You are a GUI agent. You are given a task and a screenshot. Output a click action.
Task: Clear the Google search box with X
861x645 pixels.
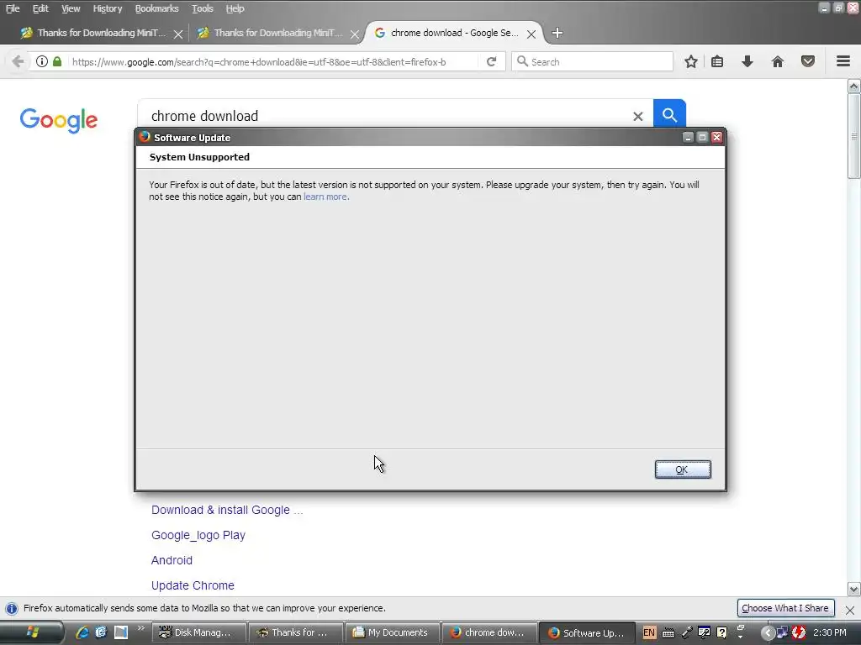click(x=637, y=116)
